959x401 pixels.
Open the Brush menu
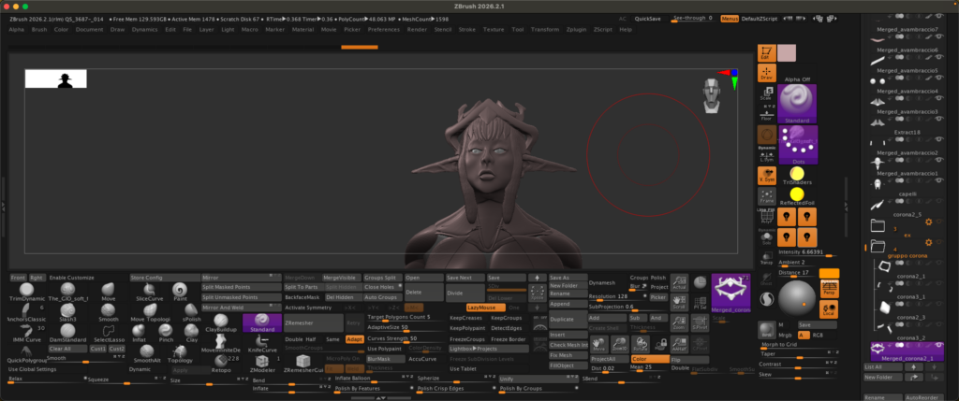click(39, 29)
